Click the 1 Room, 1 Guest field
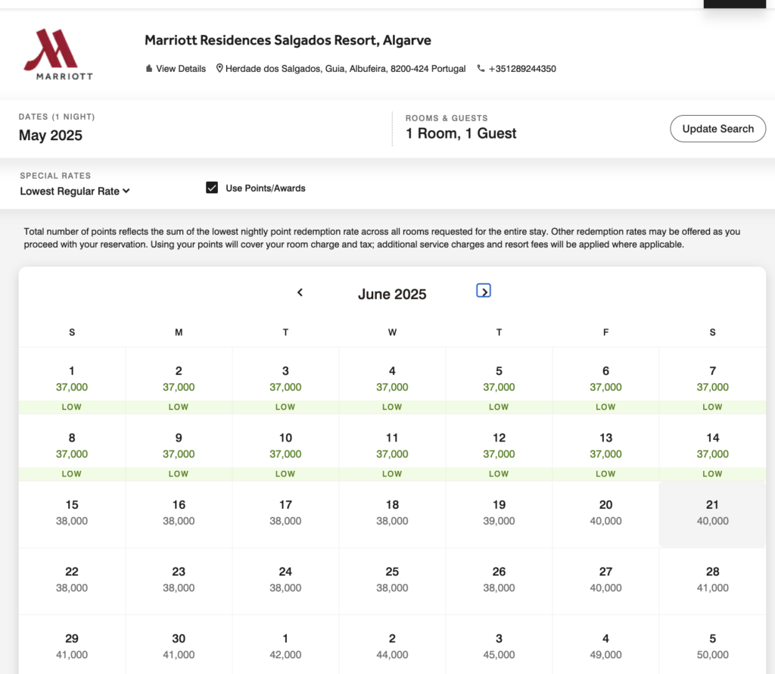 [461, 133]
